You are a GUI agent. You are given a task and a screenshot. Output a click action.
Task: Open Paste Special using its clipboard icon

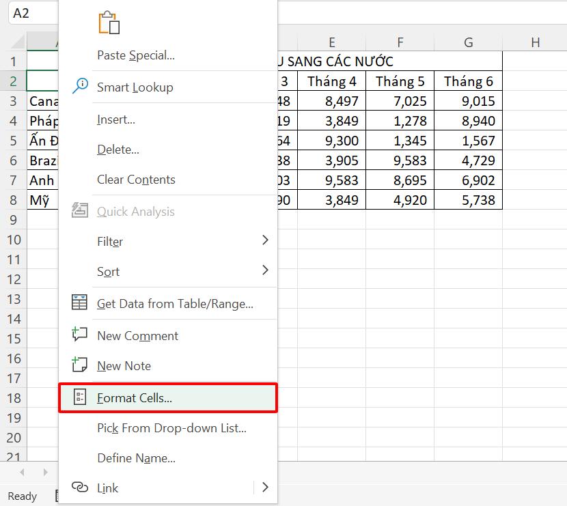coord(108,22)
